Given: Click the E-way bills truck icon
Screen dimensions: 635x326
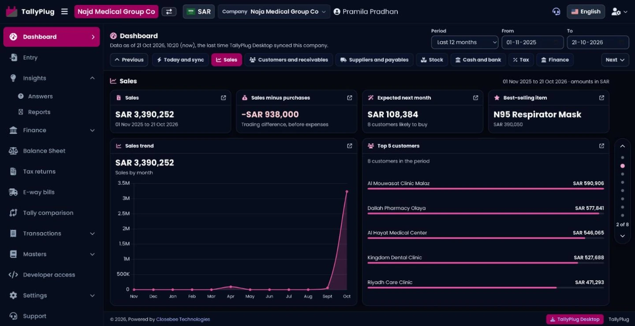Looking at the screenshot, I should click(13, 192).
